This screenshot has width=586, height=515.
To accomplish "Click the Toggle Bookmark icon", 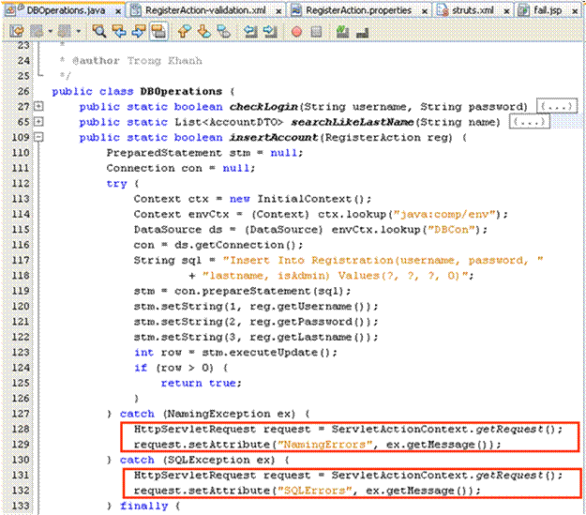I will coord(224,31).
